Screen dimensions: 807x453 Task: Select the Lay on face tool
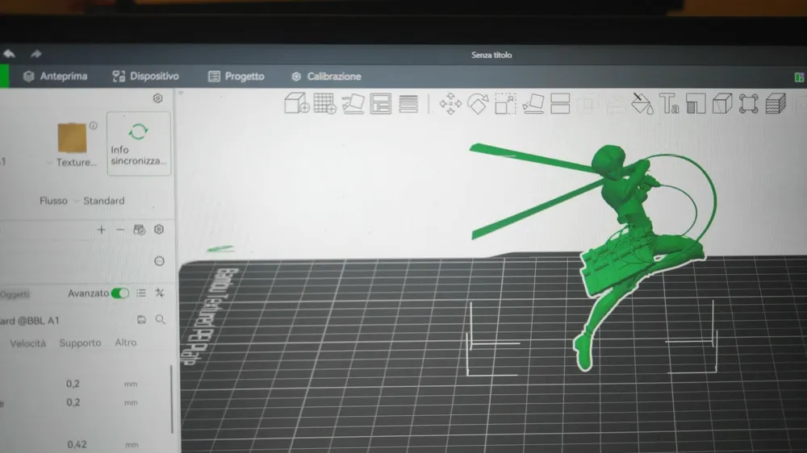click(533, 104)
